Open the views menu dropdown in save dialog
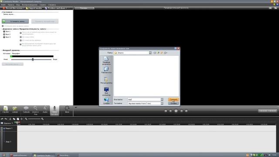Screen dimensions: 279x157 pyautogui.click(x=166, y=53)
